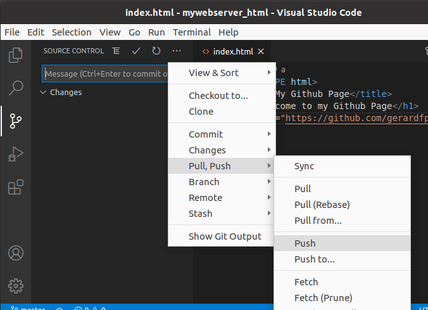The height and width of the screenshot is (310, 428).
Task: Open the Manage gear icon
Action: (16, 285)
